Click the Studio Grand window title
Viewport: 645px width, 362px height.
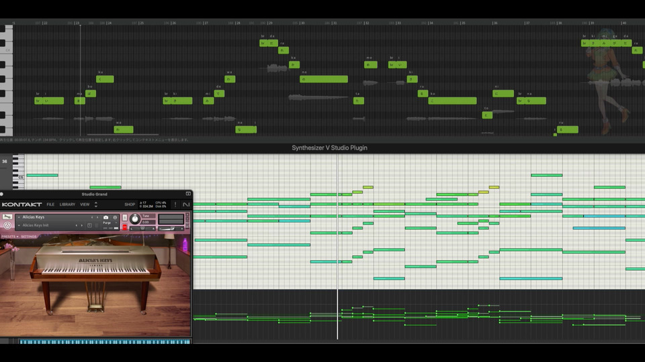pos(94,194)
